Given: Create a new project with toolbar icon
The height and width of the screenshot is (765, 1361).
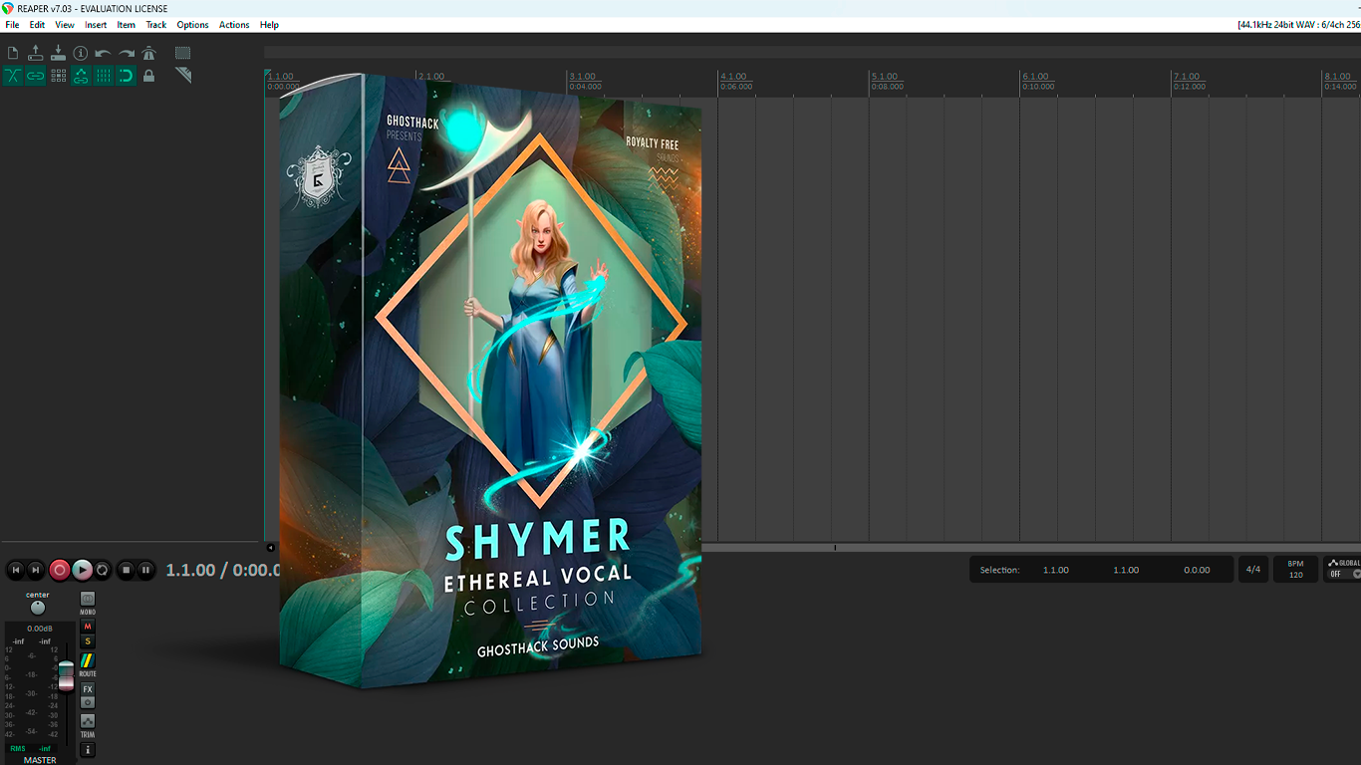Looking at the screenshot, I should pos(13,53).
